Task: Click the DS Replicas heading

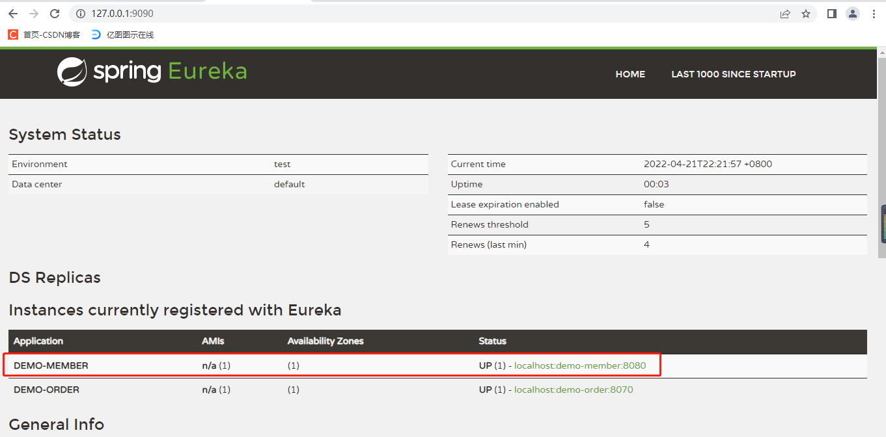Action: [55, 278]
